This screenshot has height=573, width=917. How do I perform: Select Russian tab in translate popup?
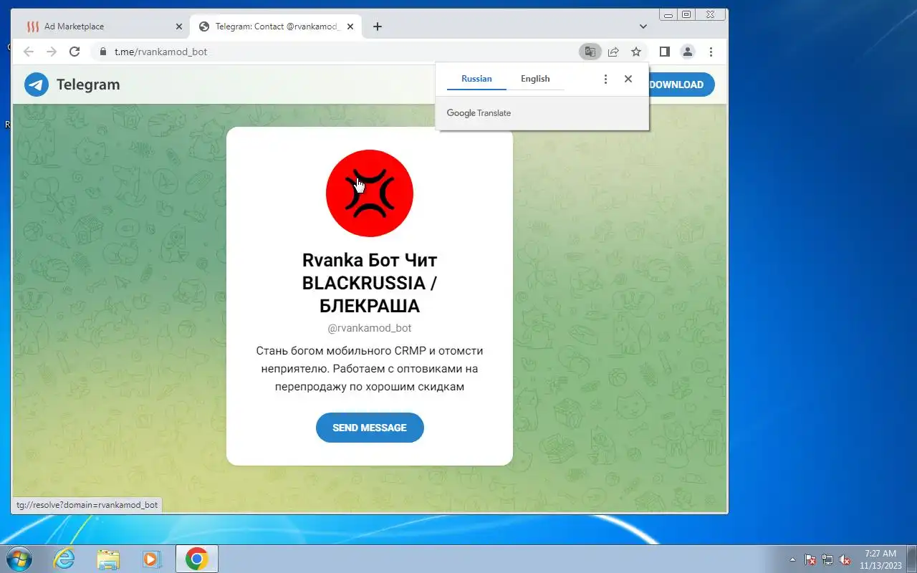476,79
